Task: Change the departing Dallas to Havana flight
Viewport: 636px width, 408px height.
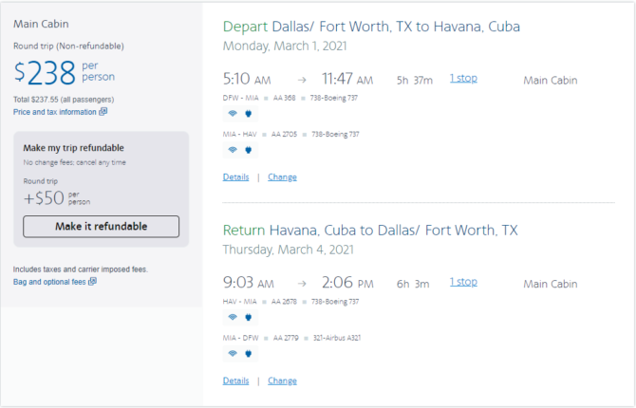Action: coord(282,176)
